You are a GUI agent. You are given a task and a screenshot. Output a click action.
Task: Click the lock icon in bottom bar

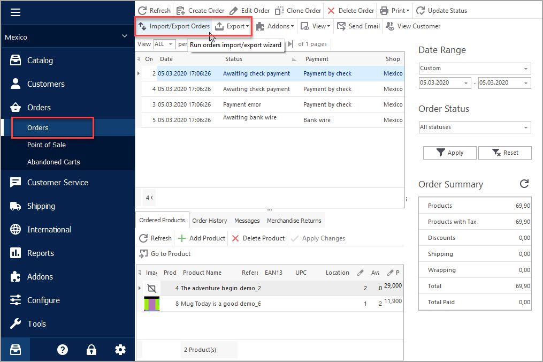tap(91, 350)
